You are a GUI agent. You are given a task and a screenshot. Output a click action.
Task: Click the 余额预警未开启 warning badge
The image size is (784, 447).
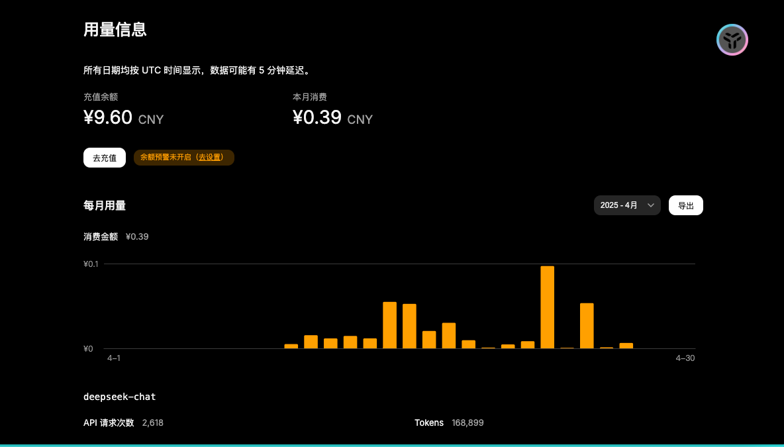click(183, 157)
